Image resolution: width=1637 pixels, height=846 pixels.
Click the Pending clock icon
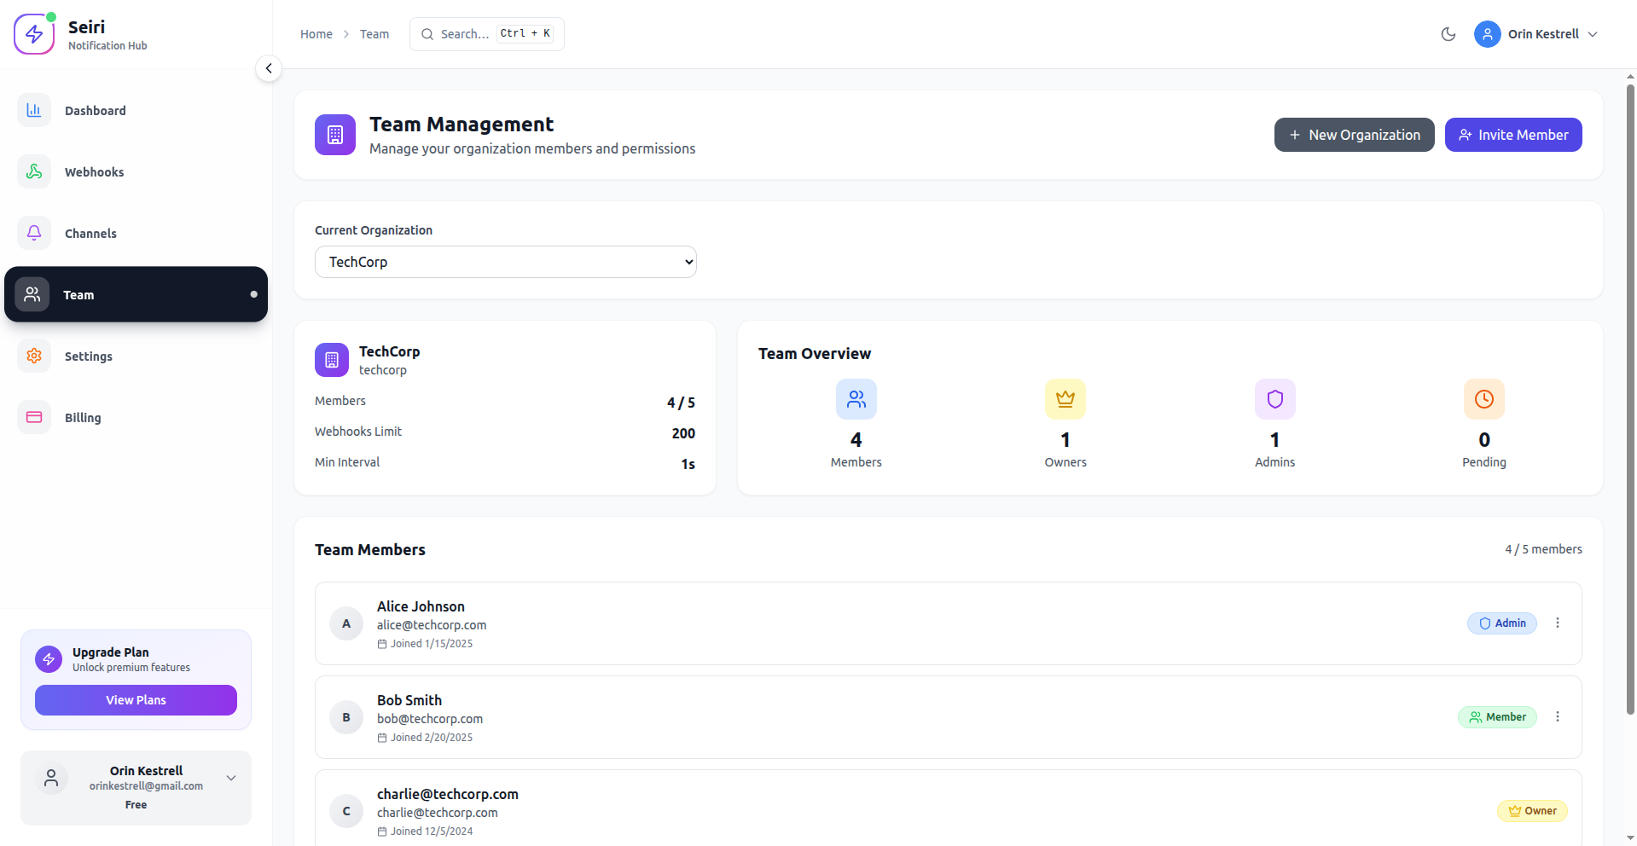[1483, 399]
